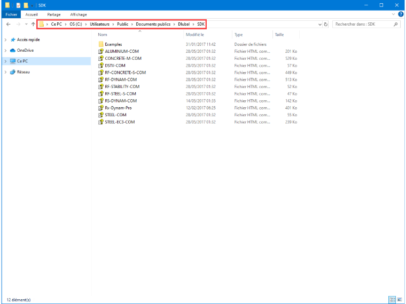Open the quick access toolbar customize dropdown
406x304 pixels.
click(32, 5)
